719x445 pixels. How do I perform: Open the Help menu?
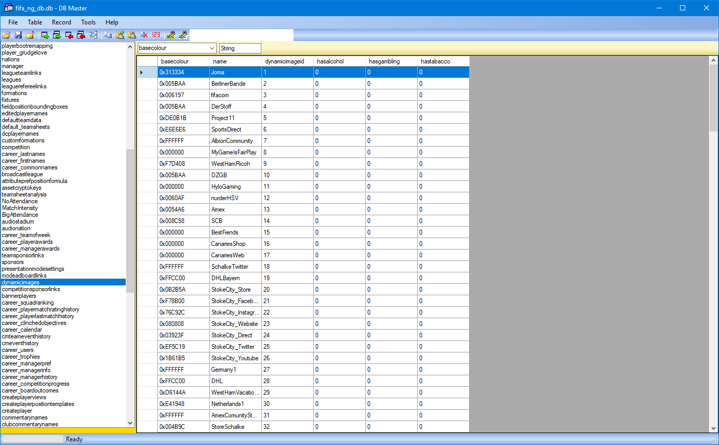[112, 22]
